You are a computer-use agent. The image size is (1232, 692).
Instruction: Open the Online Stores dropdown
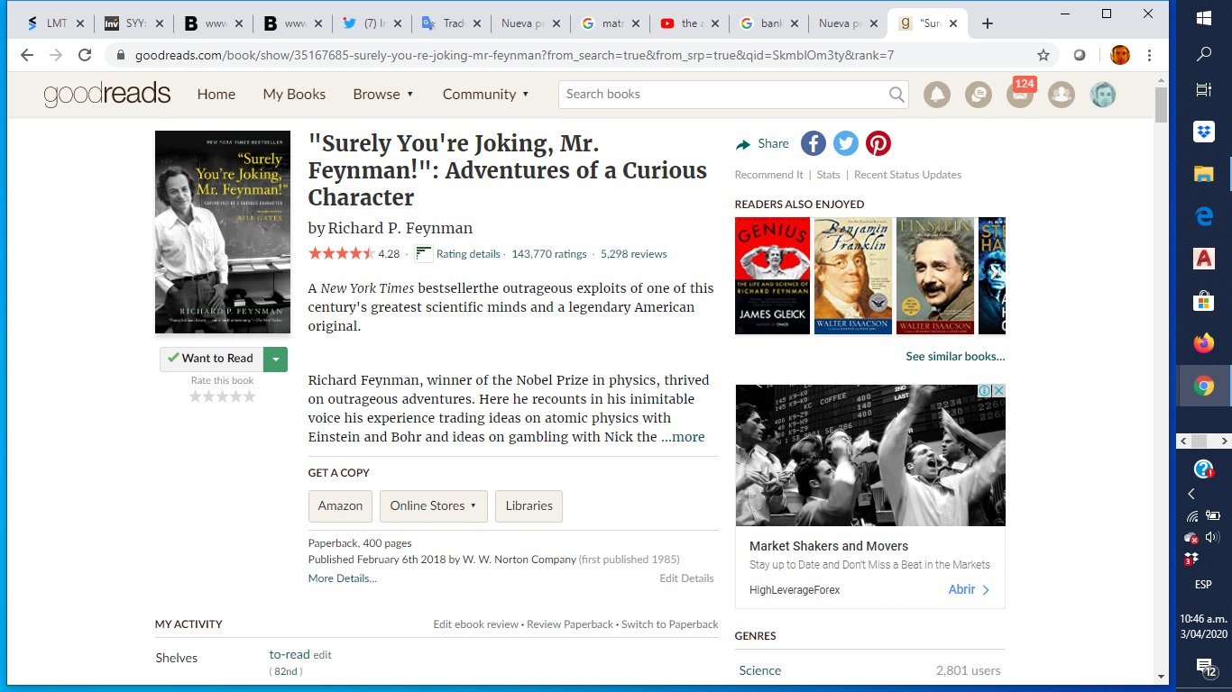tap(433, 506)
